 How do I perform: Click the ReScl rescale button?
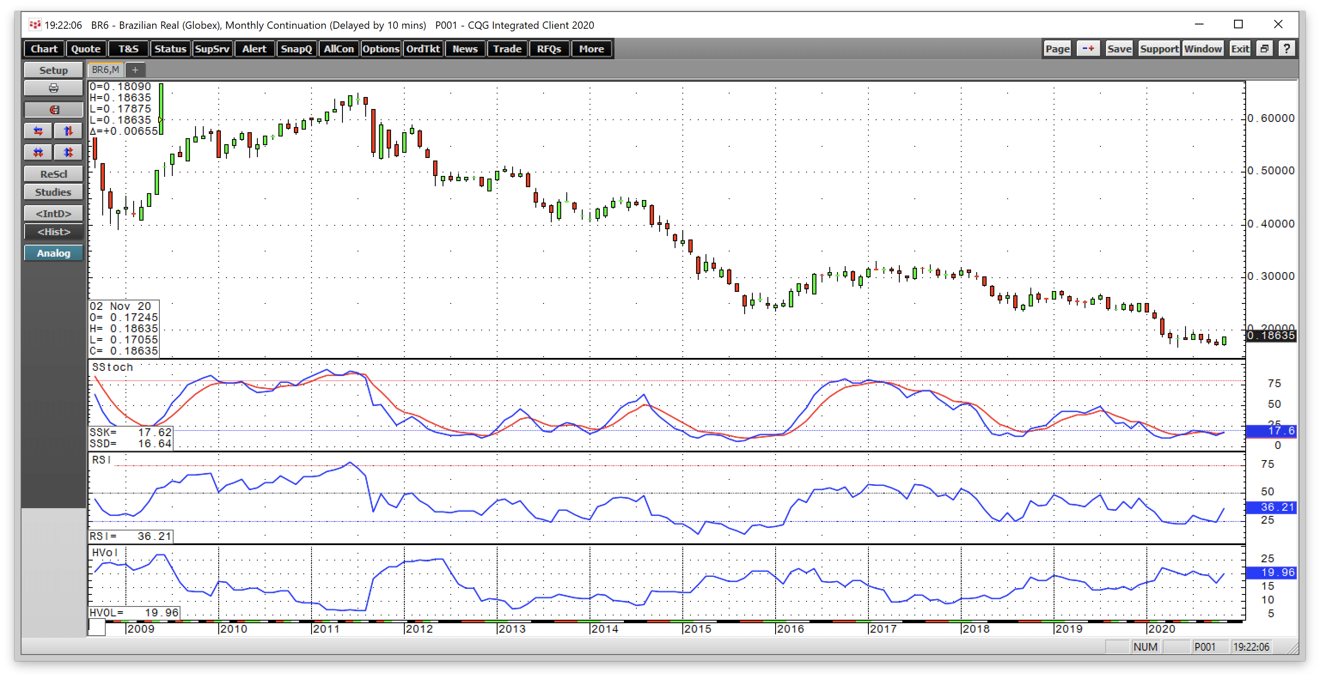[x=53, y=174]
